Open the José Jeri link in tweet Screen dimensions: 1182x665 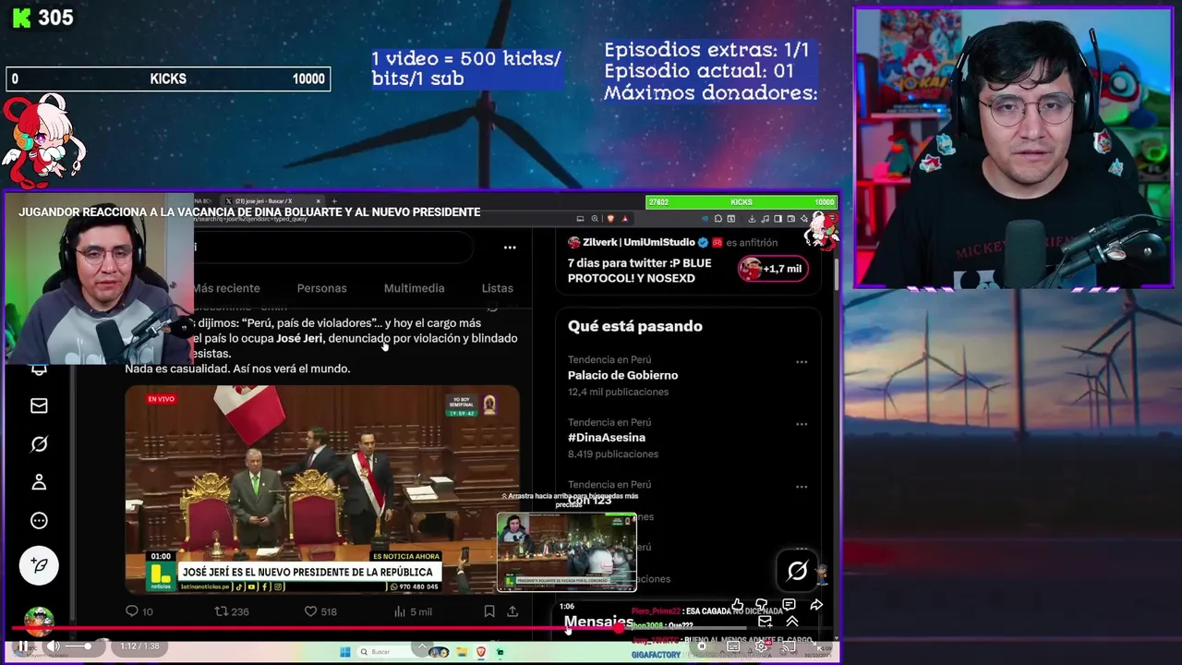coord(300,338)
